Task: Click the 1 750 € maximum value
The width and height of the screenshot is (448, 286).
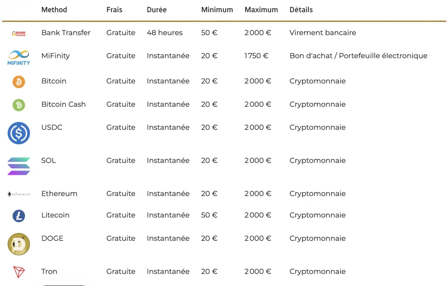Action: tap(256, 56)
